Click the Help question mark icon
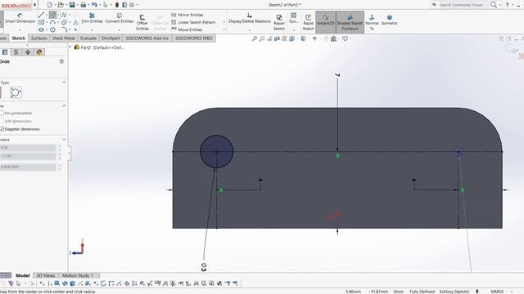The height and width of the screenshot is (294, 524). click(x=507, y=5)
